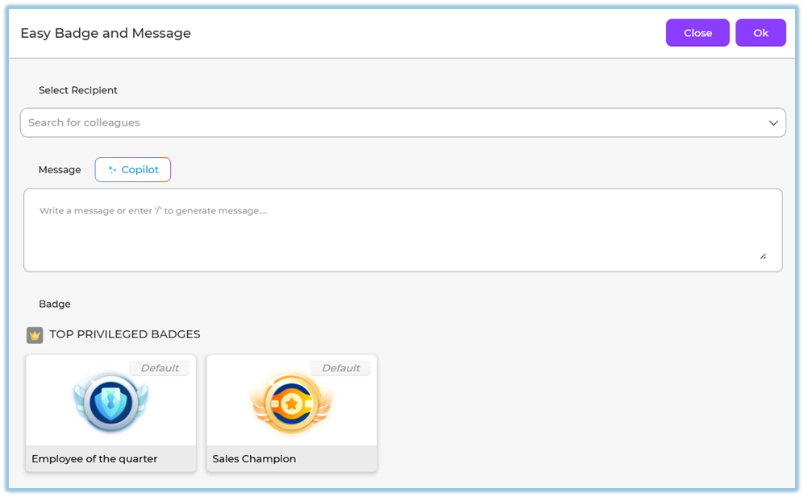Click Default tag on Employee of the quarter
This screenshot has width=804, height=497.
(x=160, y=368)
